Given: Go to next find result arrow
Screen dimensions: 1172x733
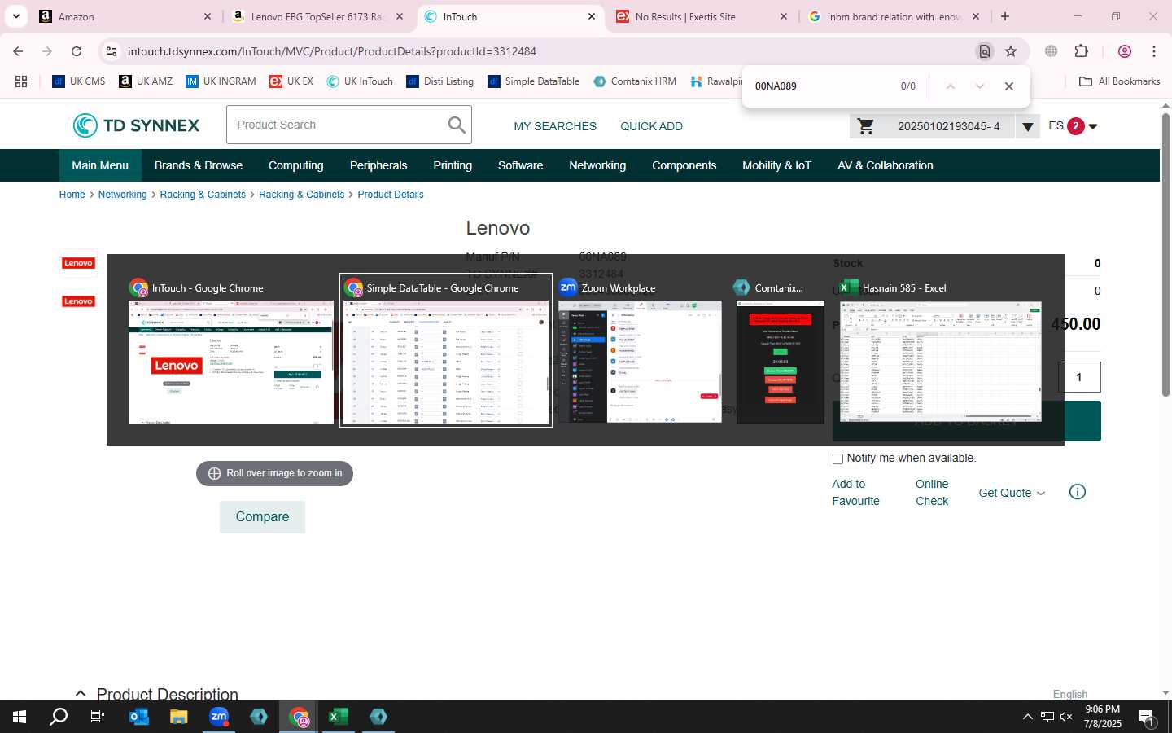Looking at the screenshot, I should (980, 86).
